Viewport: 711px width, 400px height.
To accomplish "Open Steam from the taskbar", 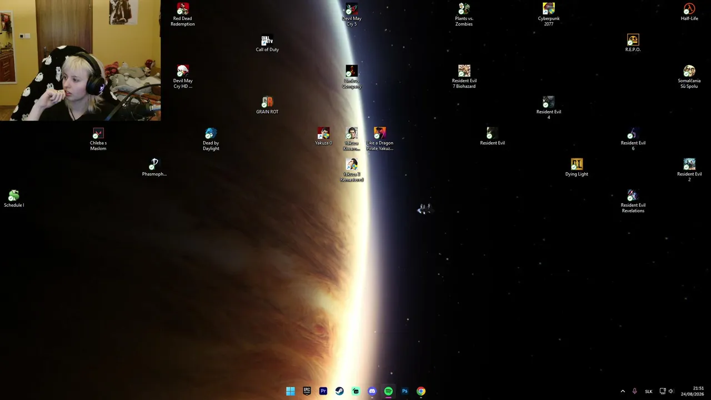I will 339,391.
